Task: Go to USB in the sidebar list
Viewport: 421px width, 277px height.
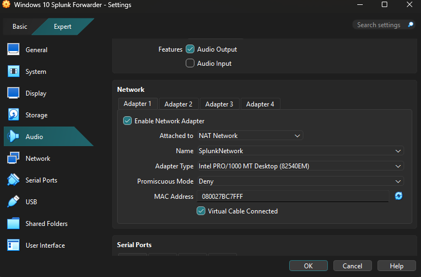Action: pos(31,202)
